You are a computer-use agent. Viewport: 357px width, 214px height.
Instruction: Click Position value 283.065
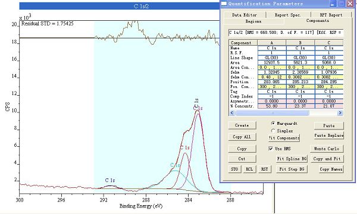[272, 82]
